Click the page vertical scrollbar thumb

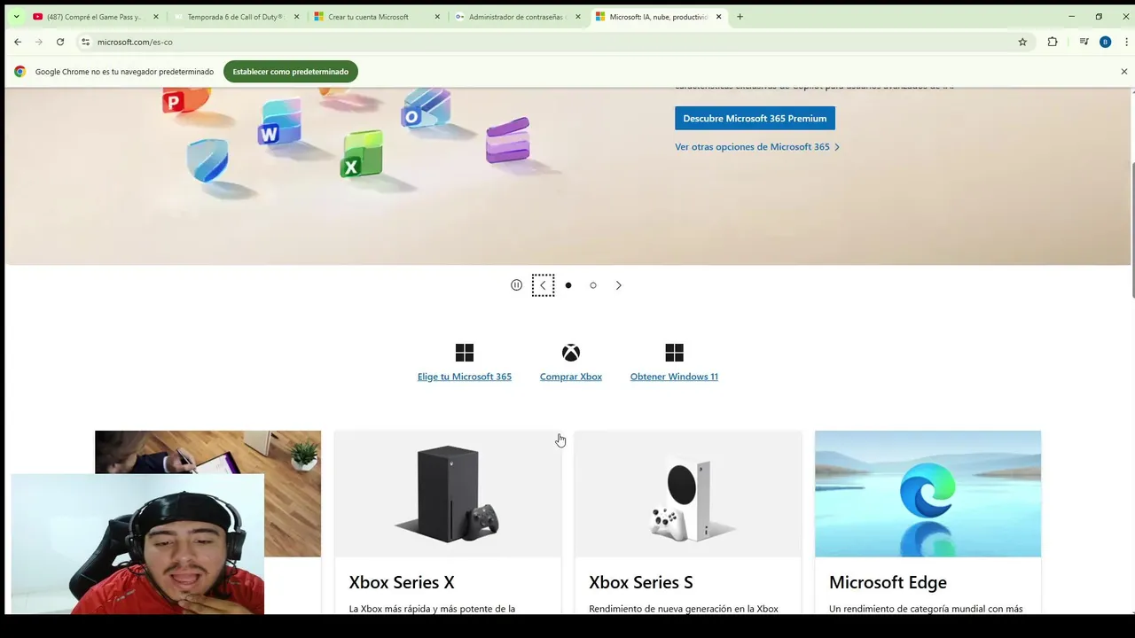1131,230
